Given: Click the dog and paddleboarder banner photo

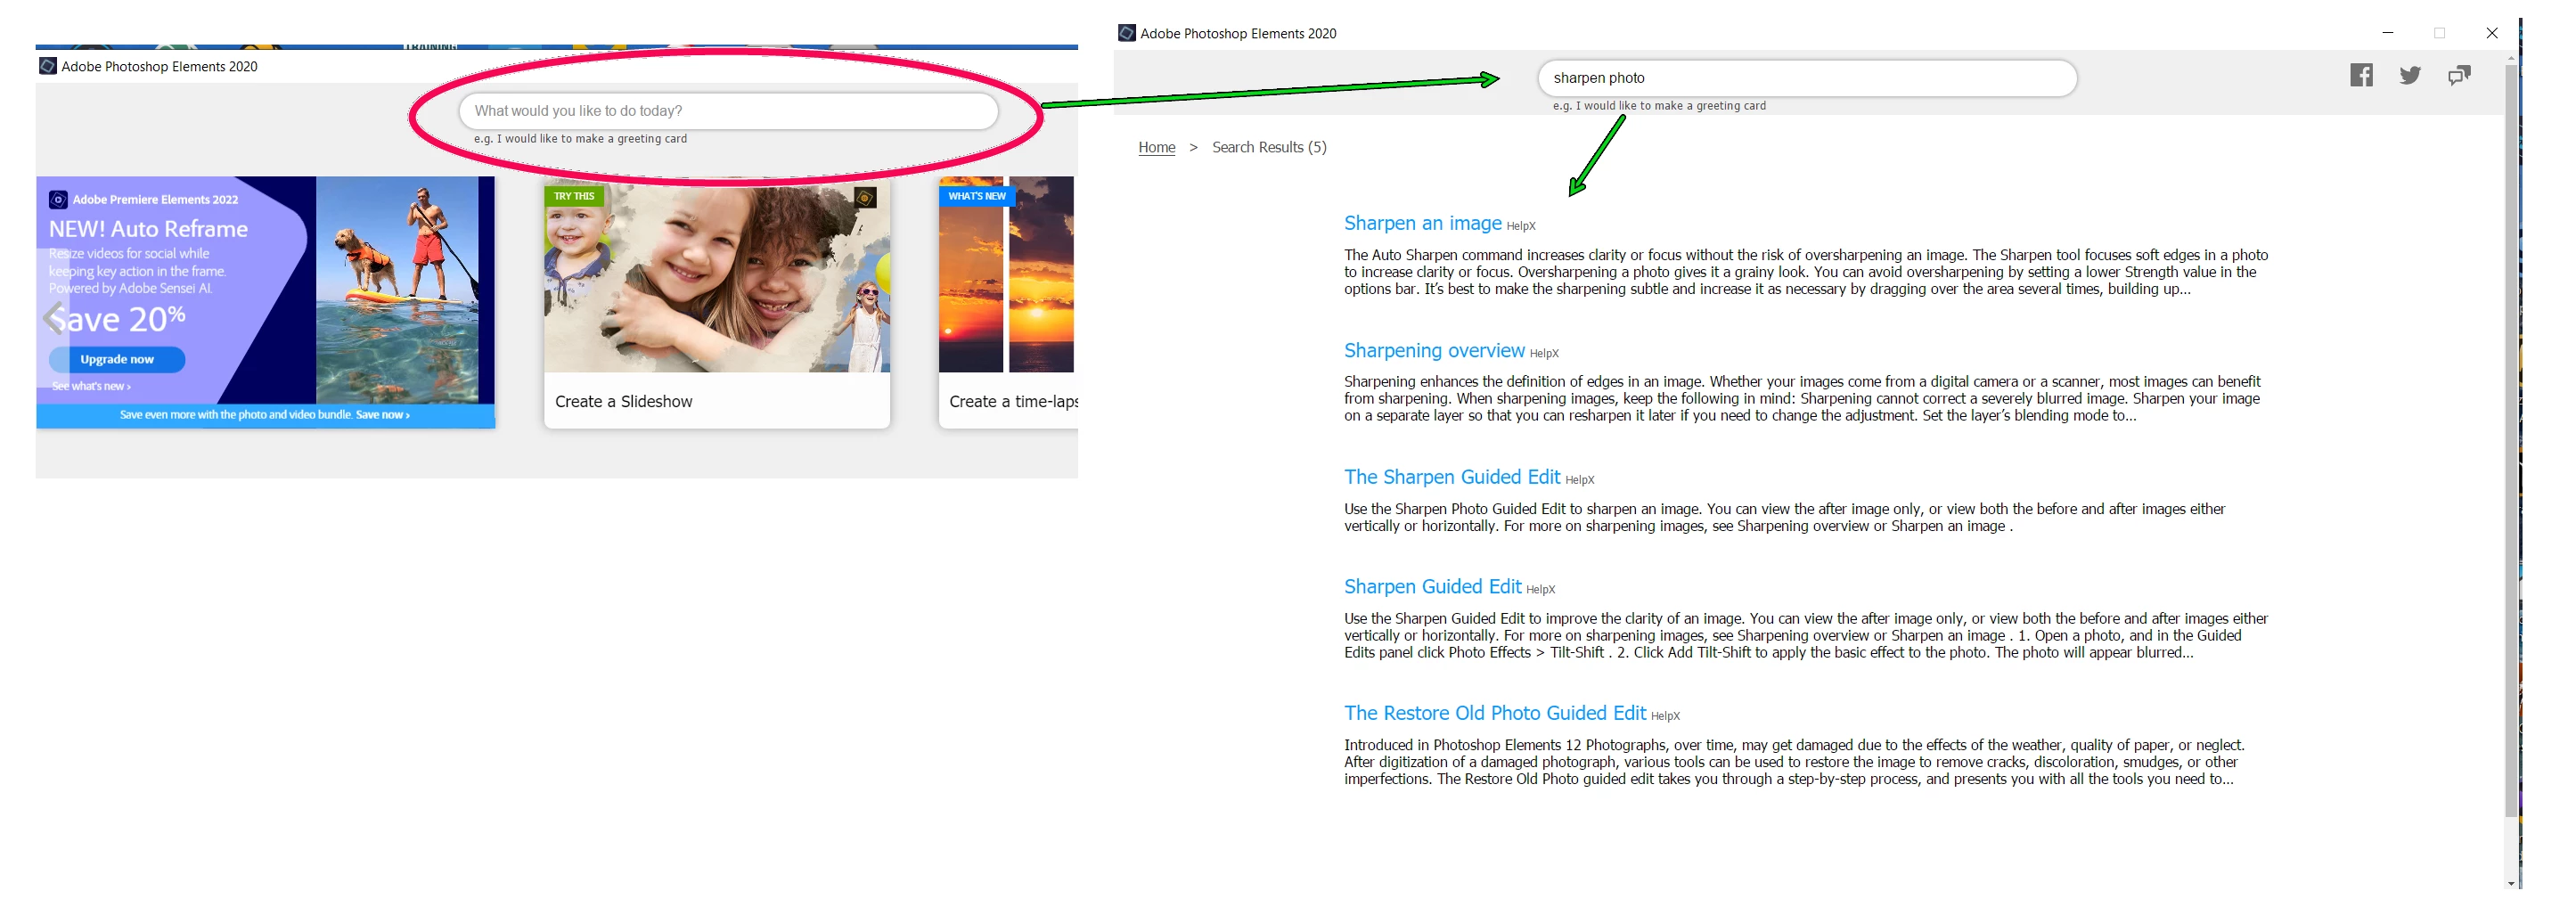Looking at the screenshot, I should point(397,290).
